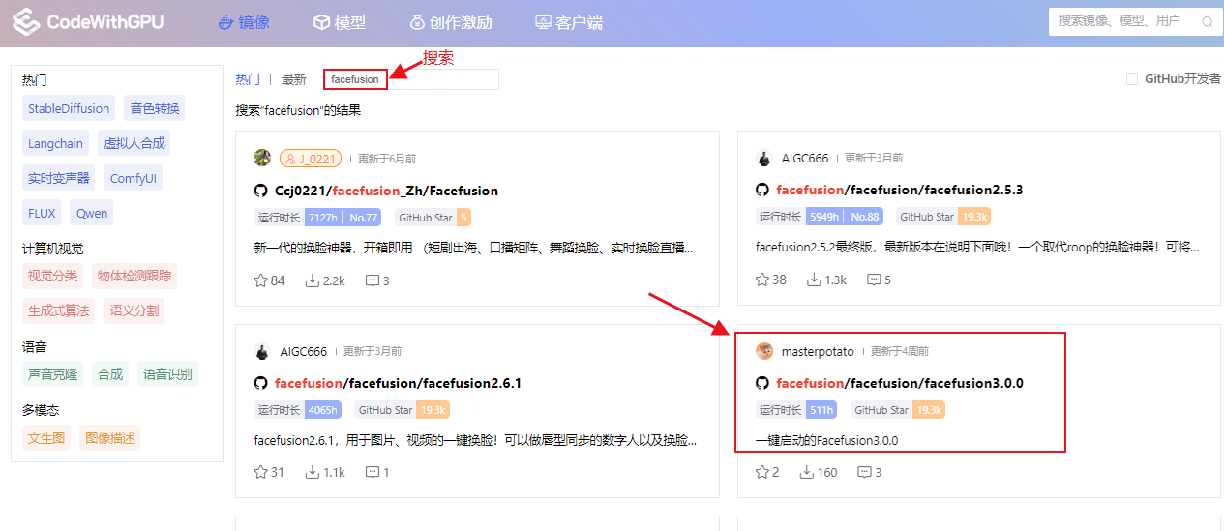
Task: Click the GitHub icon beside facefusion2.6.1 title
Action: [261, 383]
